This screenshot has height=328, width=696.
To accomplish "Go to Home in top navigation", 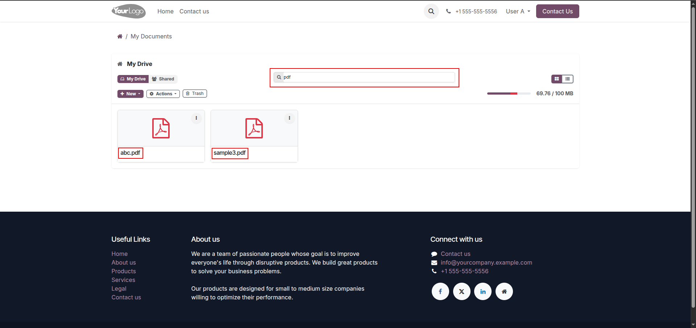I will point(165,11).
